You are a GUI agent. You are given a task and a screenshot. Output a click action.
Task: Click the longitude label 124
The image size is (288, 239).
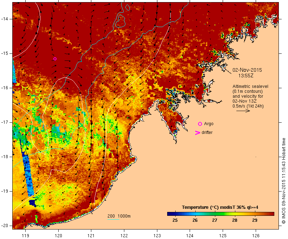(x=190, y=235)
